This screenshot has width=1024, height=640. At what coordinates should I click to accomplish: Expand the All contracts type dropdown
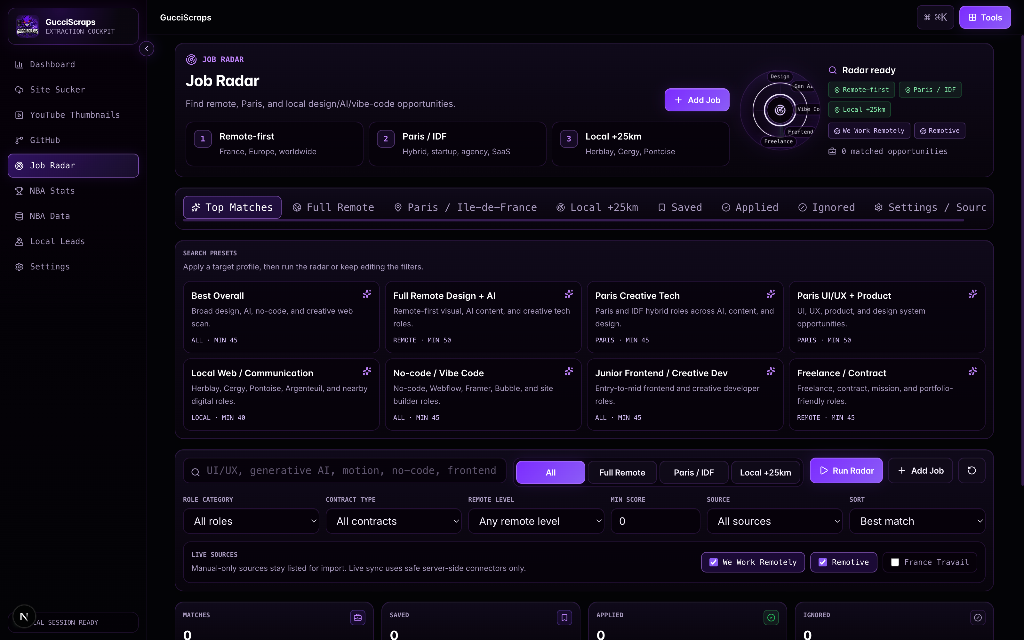point(394,521)
